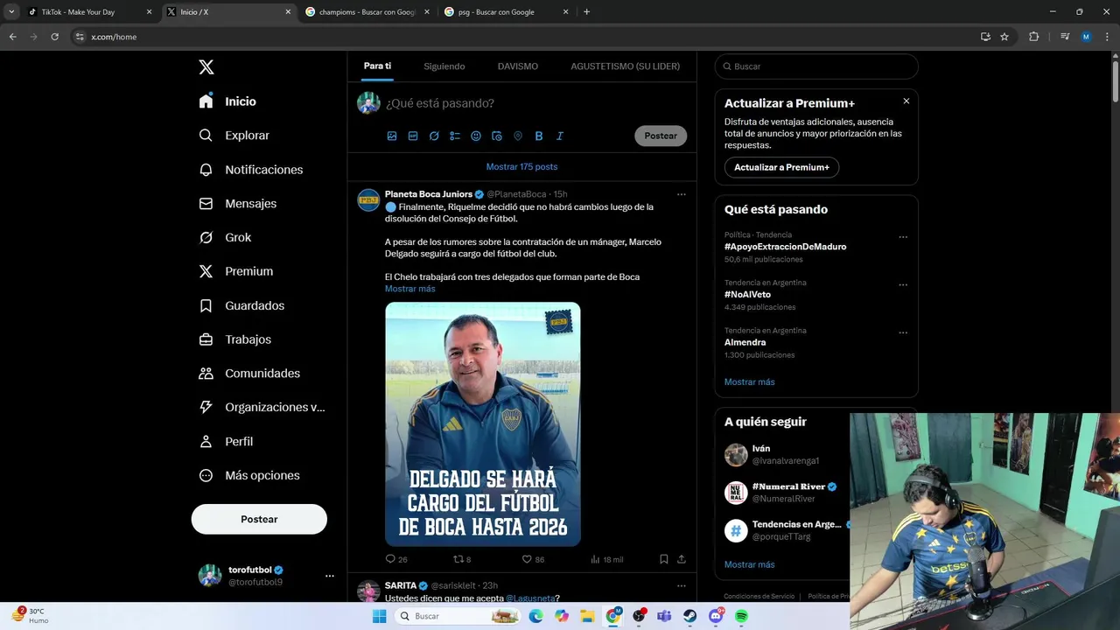Switch to AGUSTETISMO (SU LIDER) tab
Screen dimensions: 1120x630
625,66
